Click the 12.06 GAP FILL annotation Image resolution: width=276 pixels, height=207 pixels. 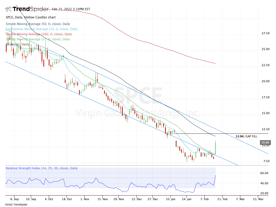coord(246,136)
